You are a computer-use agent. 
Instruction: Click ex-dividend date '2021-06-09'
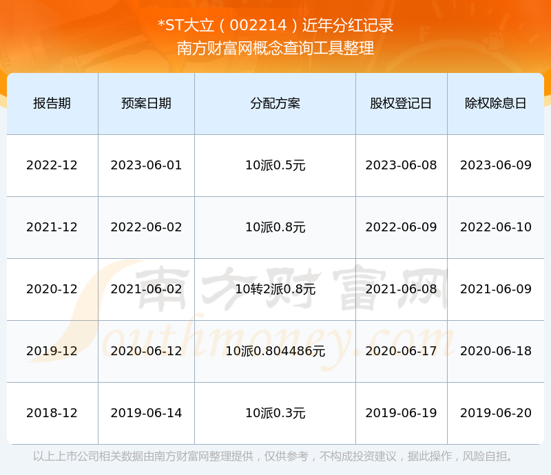coord(495,289)
